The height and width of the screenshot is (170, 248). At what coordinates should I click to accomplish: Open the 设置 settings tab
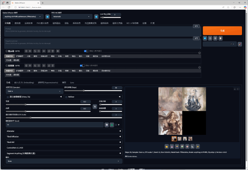click(144, 23)
